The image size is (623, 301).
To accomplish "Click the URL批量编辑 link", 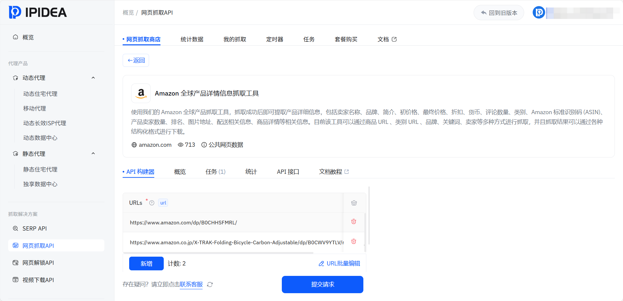I will [339, 263].
